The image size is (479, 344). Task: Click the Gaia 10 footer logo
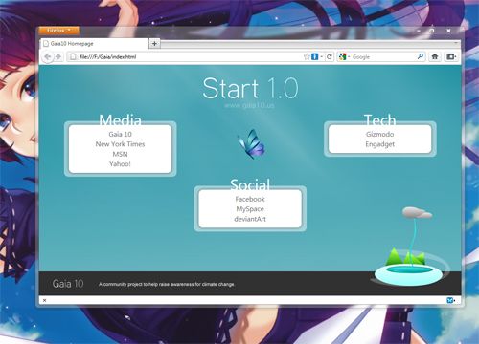pos(68,284)
